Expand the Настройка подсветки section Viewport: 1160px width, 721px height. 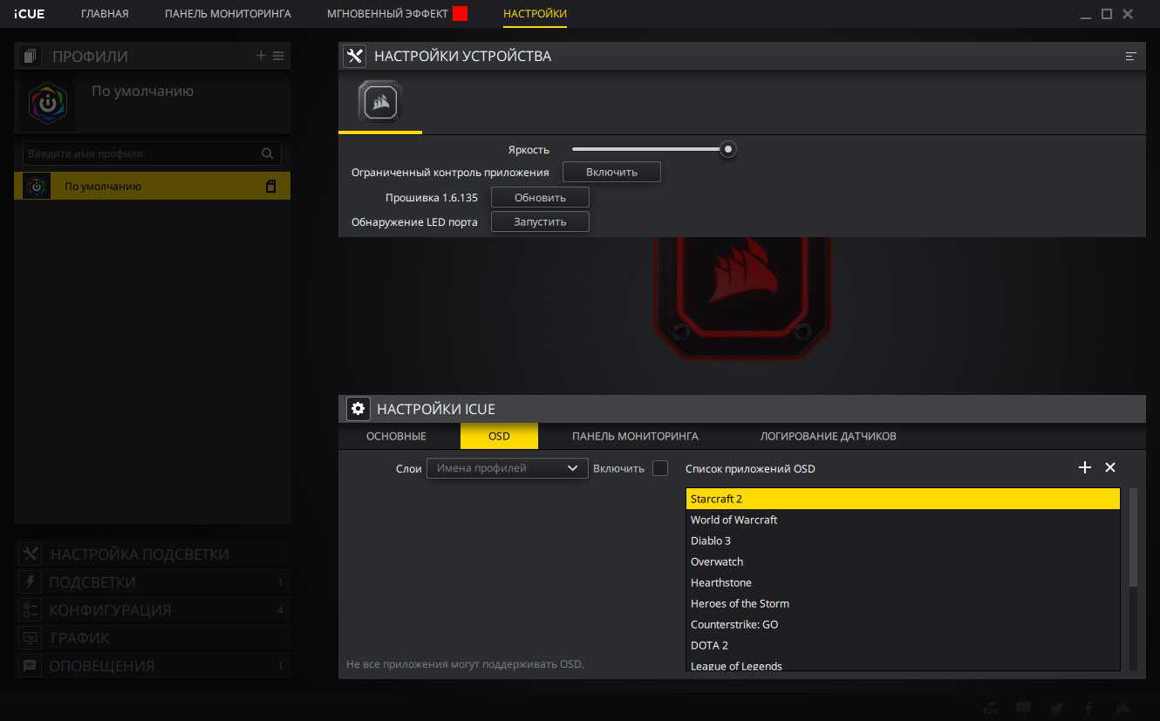click(140, 554)
